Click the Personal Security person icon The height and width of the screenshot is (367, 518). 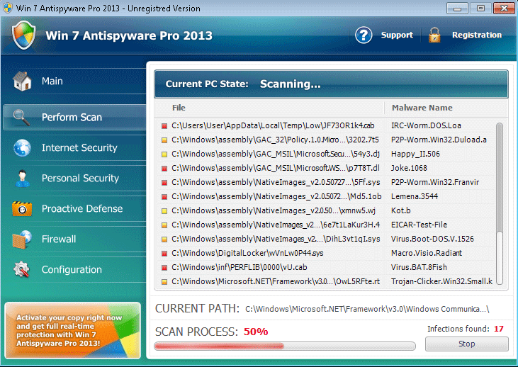(x=22, y=179)
